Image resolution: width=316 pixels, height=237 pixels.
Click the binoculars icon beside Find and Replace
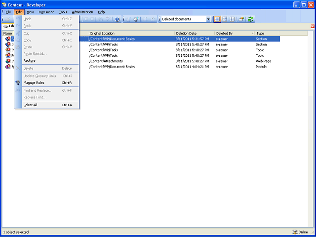tap(18, 90)
